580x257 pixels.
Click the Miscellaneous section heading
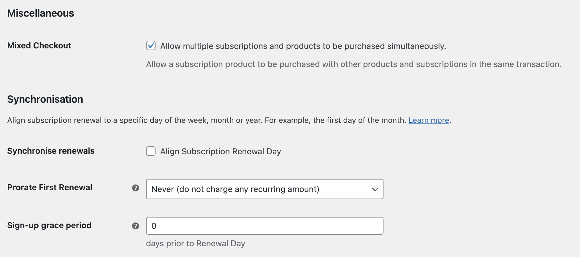(x=41, y=13)
